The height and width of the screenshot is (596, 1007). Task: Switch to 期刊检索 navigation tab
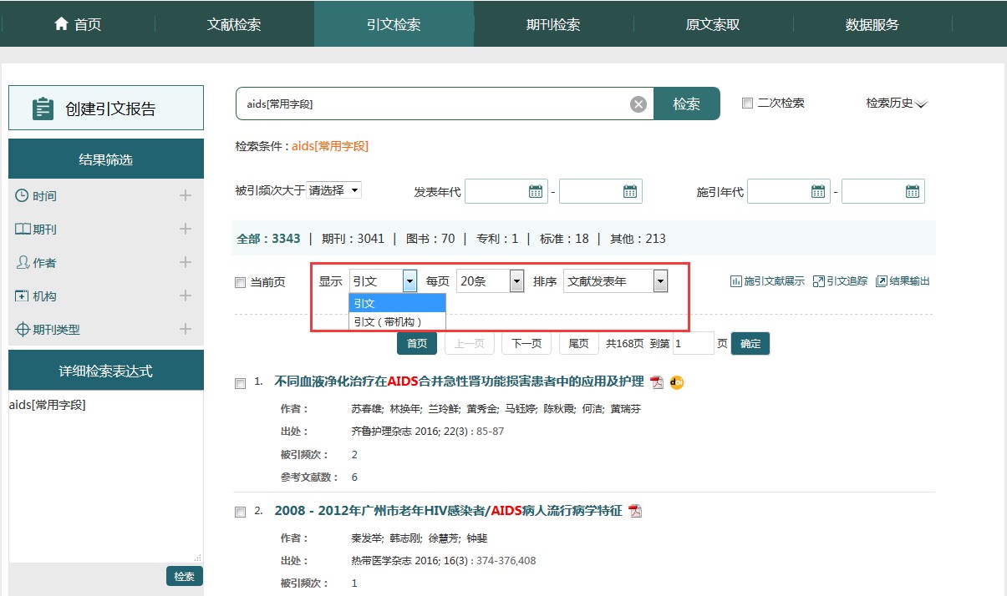tap(553, 24)
